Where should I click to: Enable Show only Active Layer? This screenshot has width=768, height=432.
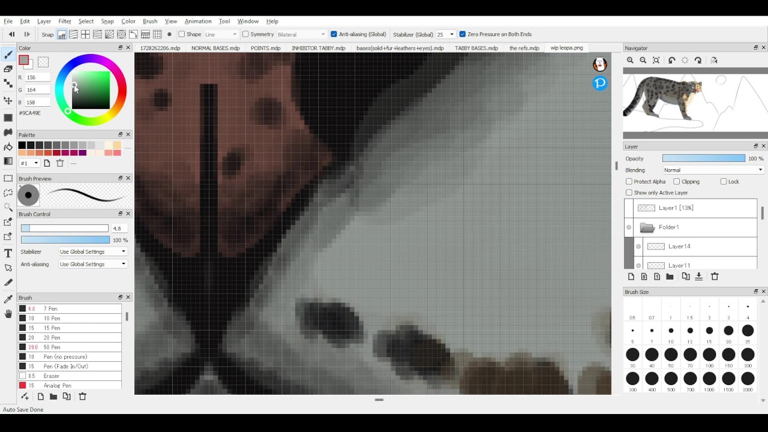(629, 193)
